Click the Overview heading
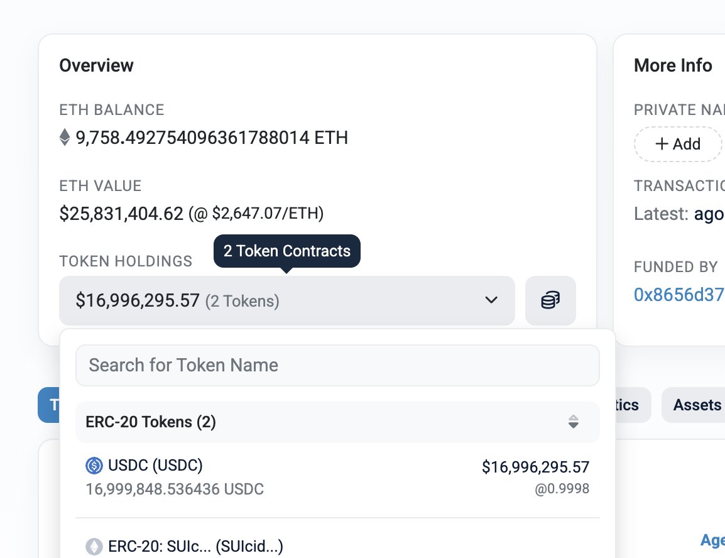725x558 pixels. pyautogui.click(x=96, y=65)
